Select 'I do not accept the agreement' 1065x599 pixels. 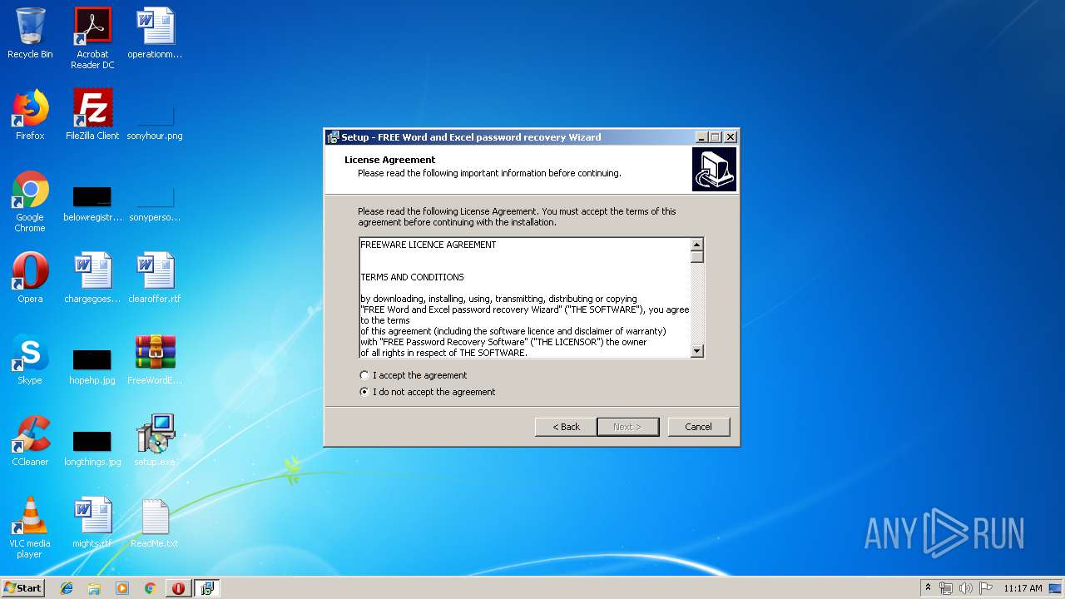coord(428,392)
